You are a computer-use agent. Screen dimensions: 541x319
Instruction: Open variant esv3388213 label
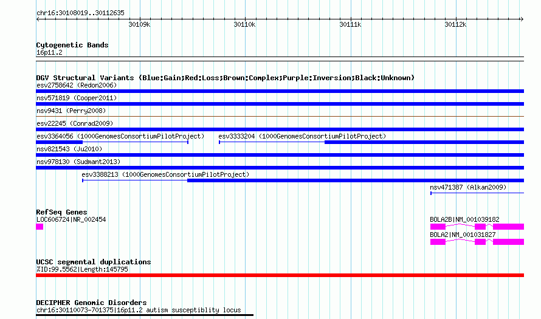[x=165, y=174]
